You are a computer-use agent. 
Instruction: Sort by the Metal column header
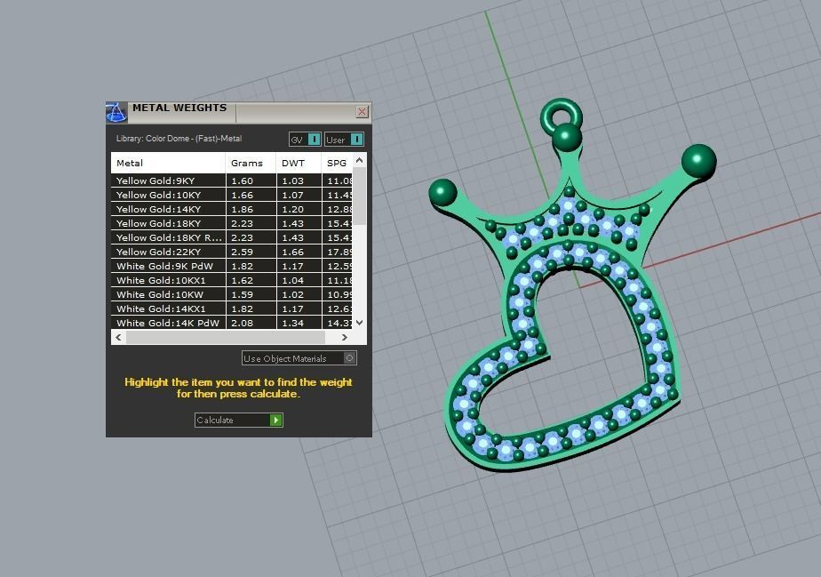[168, 163]
